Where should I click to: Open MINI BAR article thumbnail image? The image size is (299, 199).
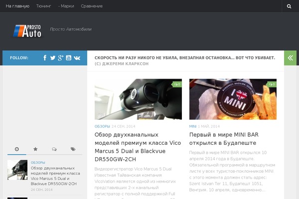[233, 99]
